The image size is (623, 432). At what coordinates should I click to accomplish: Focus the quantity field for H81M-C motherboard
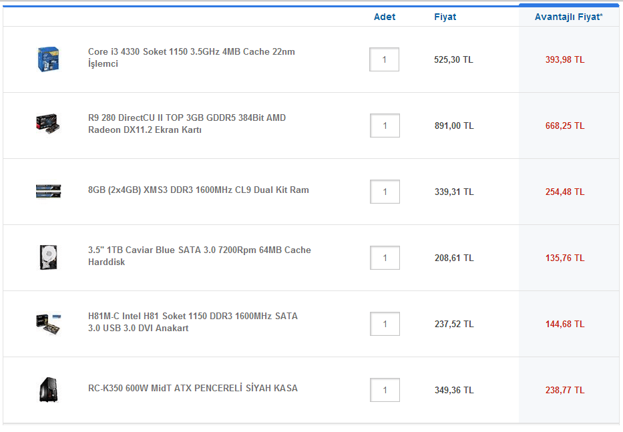(x=385, y=324)
